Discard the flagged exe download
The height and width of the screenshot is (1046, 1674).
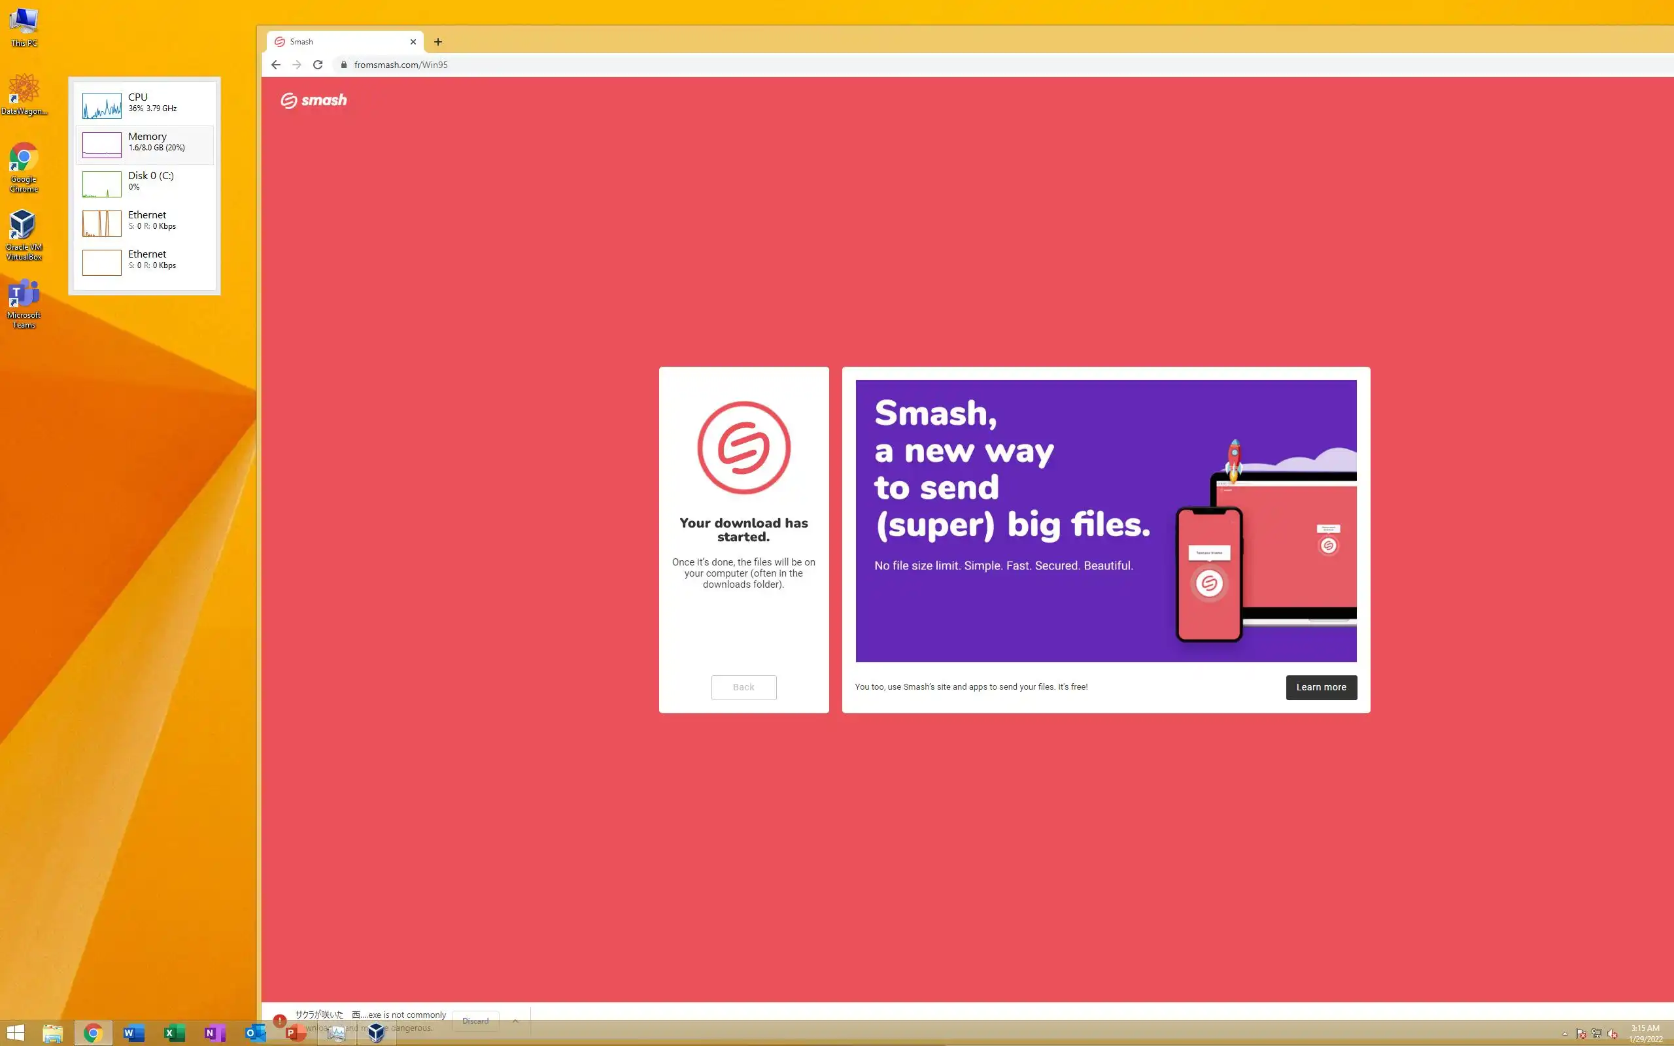(x=475, y=1021)
